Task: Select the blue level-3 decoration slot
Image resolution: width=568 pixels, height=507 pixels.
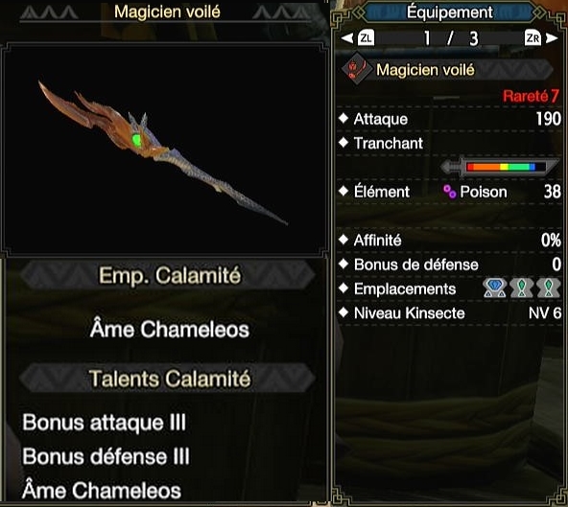Action: point(495,288)
